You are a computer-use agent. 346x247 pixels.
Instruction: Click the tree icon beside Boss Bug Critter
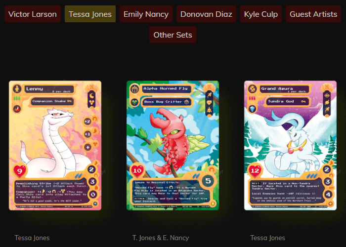[134, 102]
